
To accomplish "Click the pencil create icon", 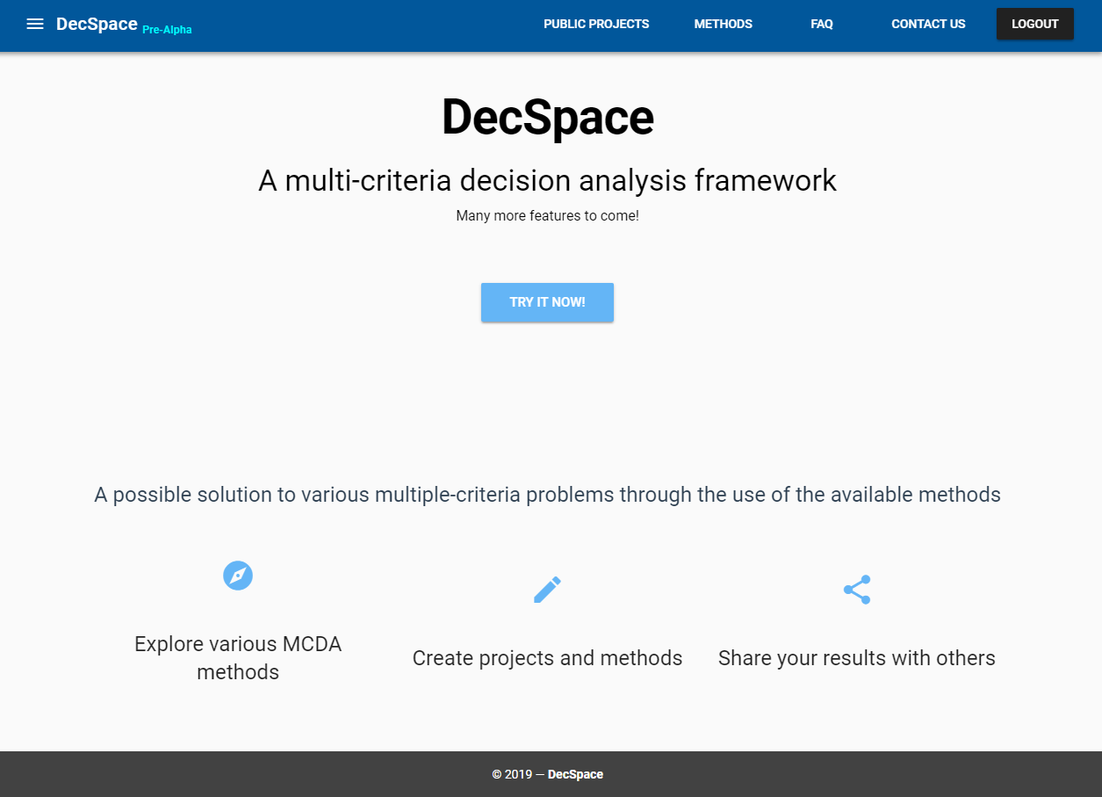I will (x=547, y=590).
